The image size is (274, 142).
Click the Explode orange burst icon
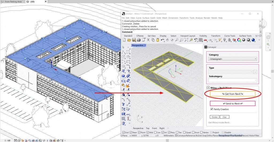[x=128, y=85]
